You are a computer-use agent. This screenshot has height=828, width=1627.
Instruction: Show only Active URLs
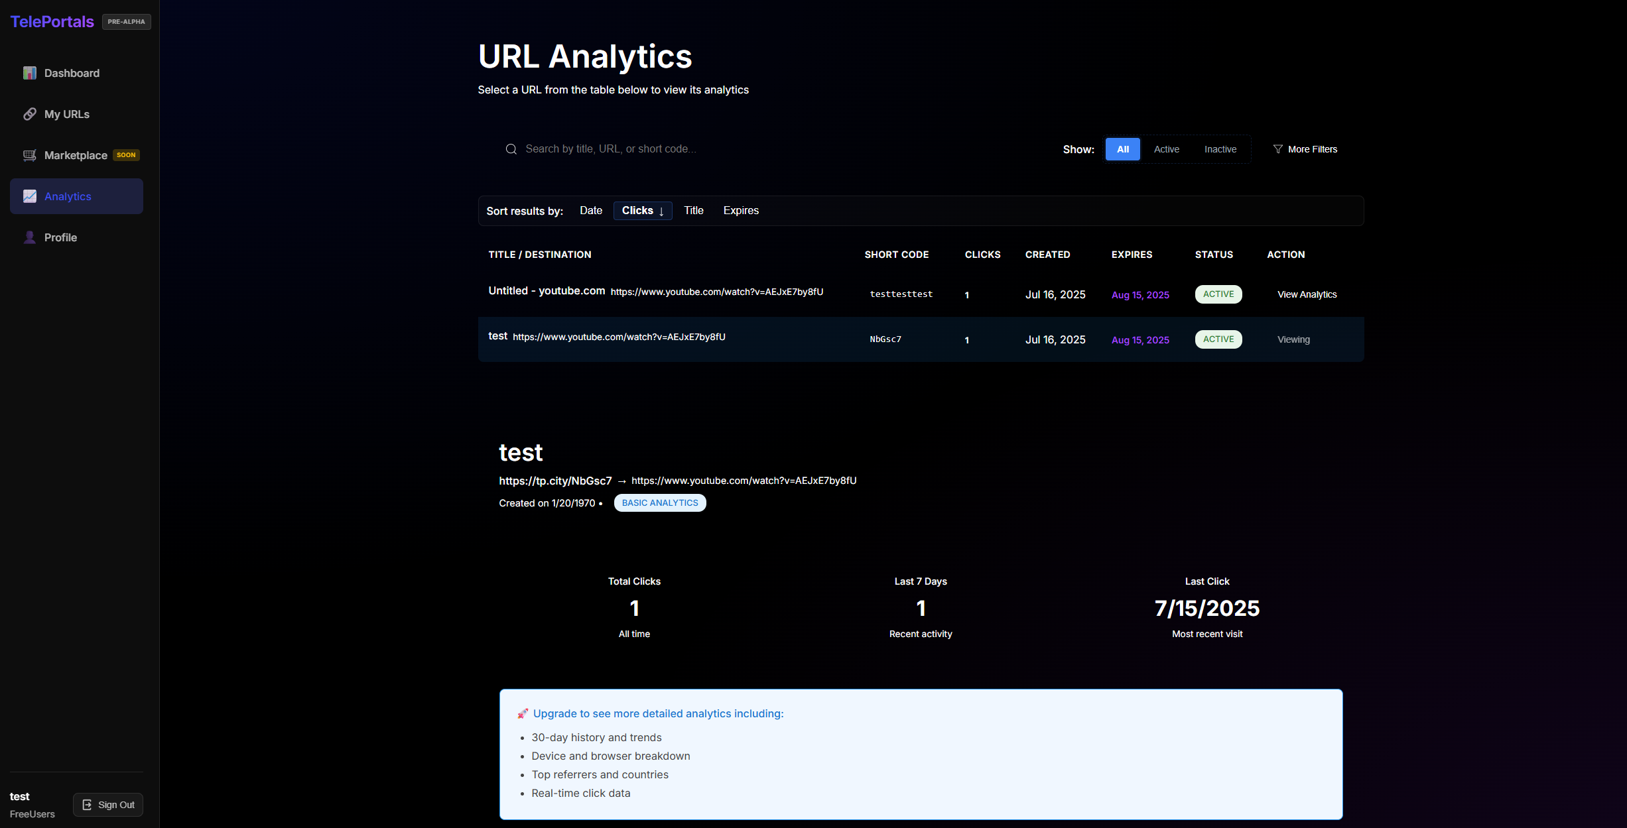(1166, 149)
